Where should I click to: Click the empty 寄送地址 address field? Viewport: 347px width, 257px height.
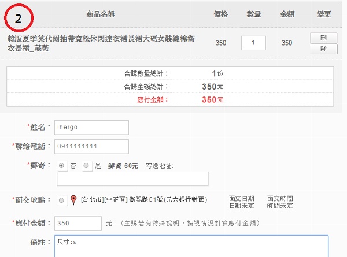(132, 178)
